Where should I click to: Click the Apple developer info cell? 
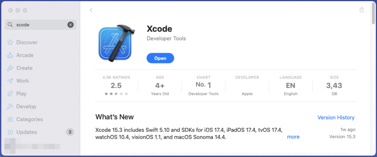[247, 86]
